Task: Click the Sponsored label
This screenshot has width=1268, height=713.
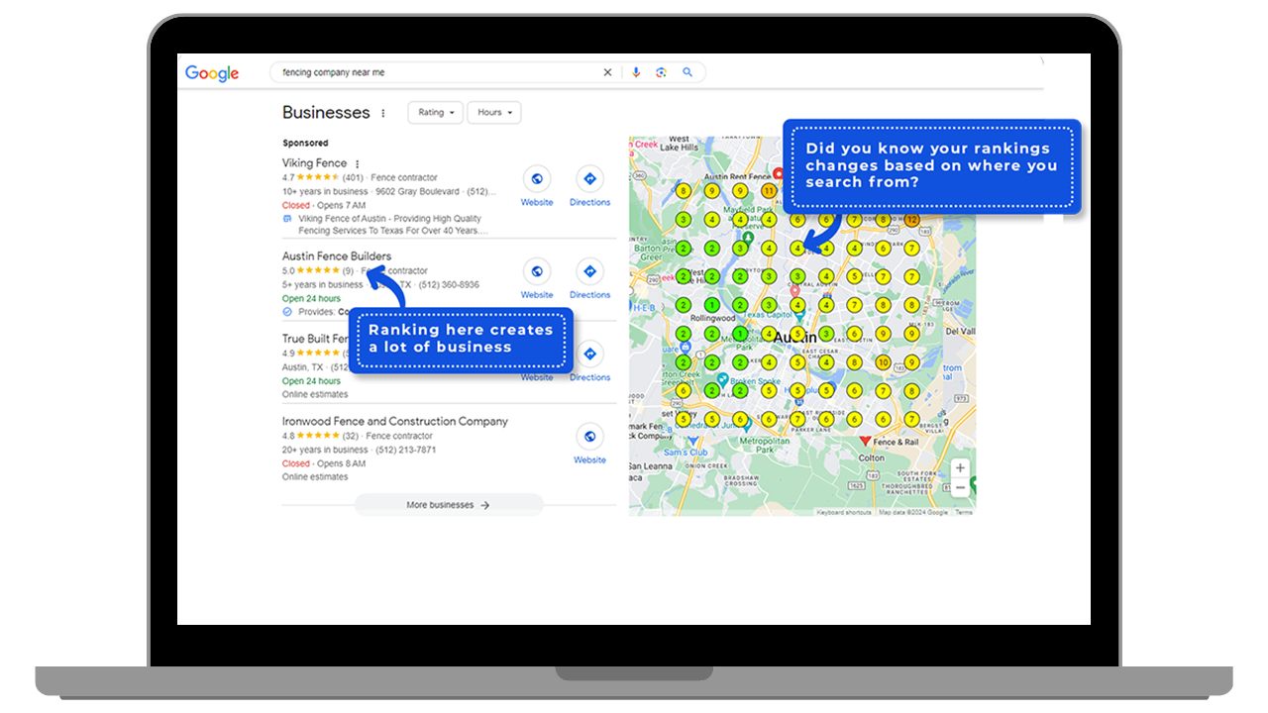Action: [305, 144]
